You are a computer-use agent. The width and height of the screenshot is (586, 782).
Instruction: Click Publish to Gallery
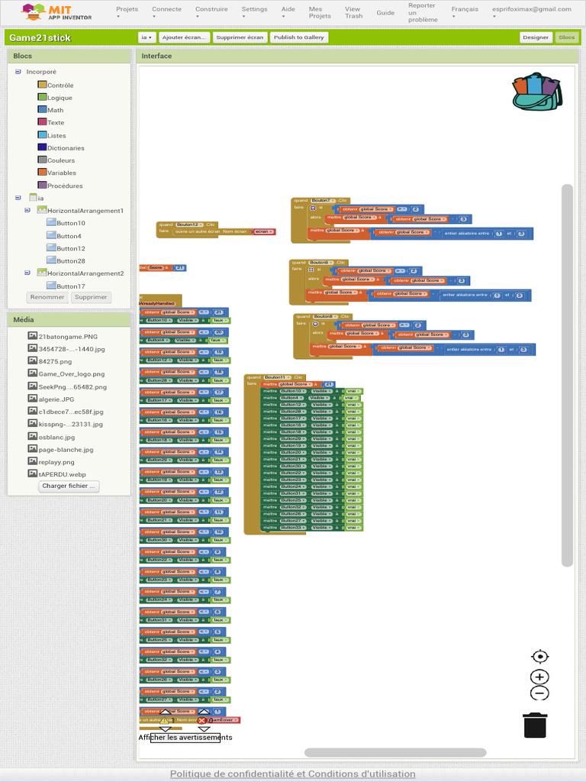coord(299,37)
